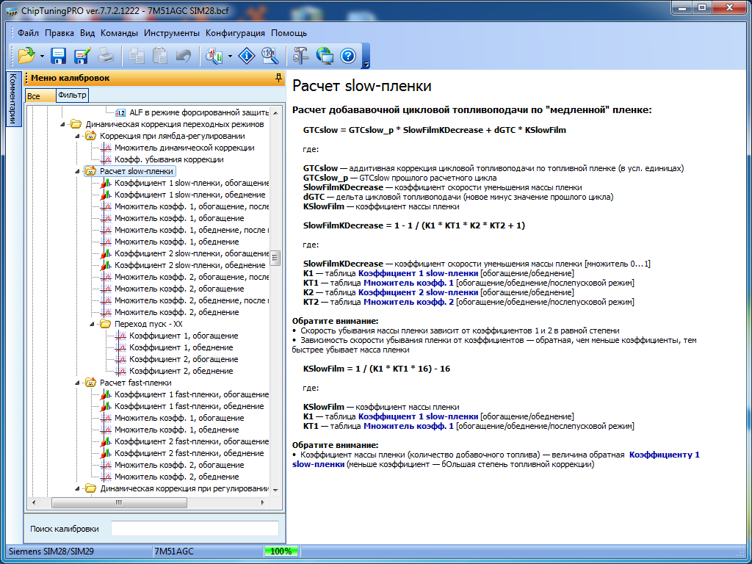Open the chart analysis tool icon
The width and height of the screenshot is (752, 564).
point(214,55)
